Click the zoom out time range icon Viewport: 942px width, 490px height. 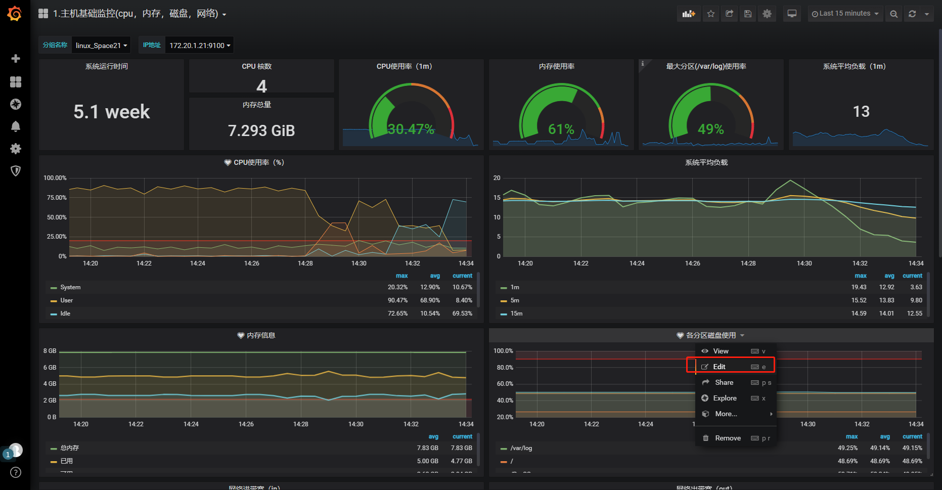(x=894, y=14)
